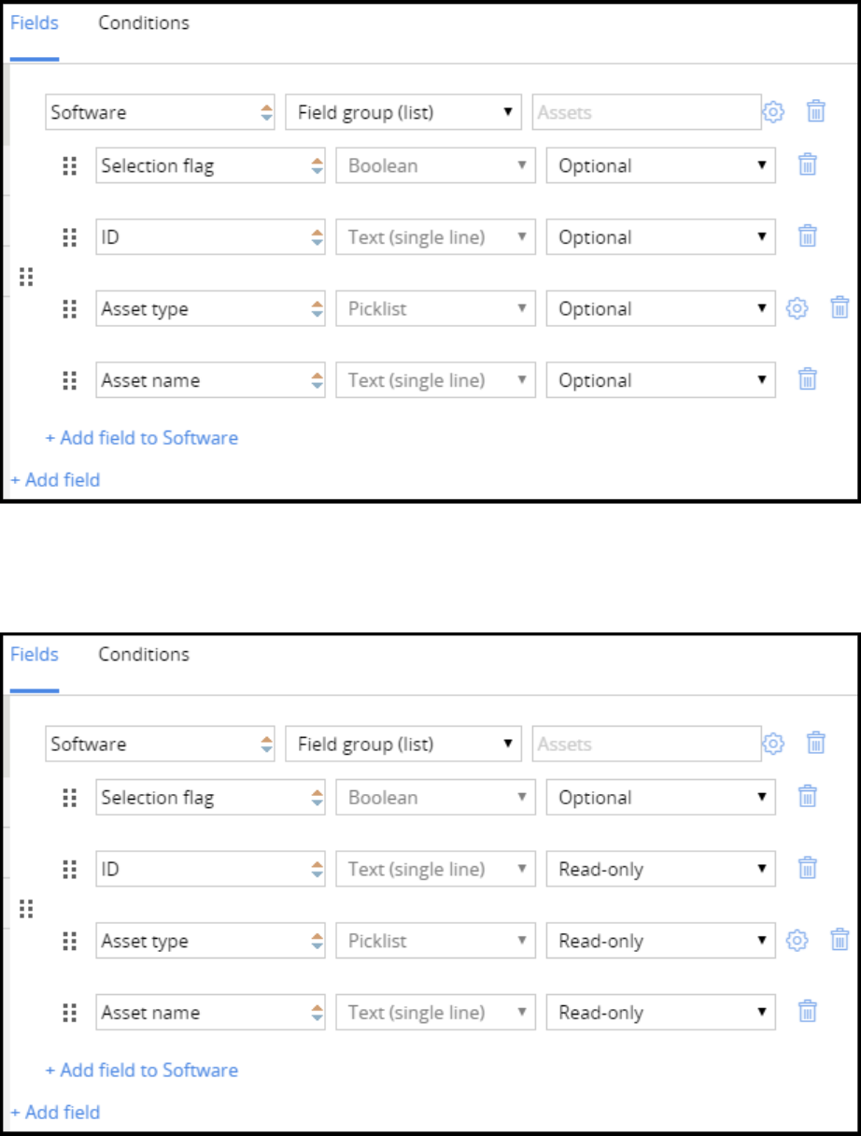Click '+ Add field to Software' in lower panel
This screenshot has height=1136, width=861.
(x=142, y=1070)
